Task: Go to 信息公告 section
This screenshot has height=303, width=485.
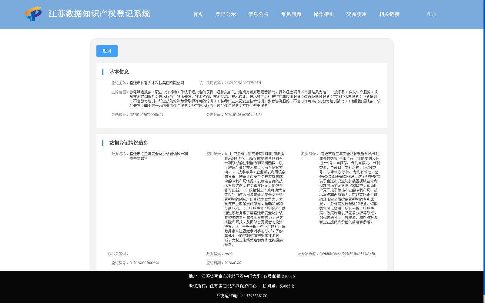Action: tap(258, 14)
